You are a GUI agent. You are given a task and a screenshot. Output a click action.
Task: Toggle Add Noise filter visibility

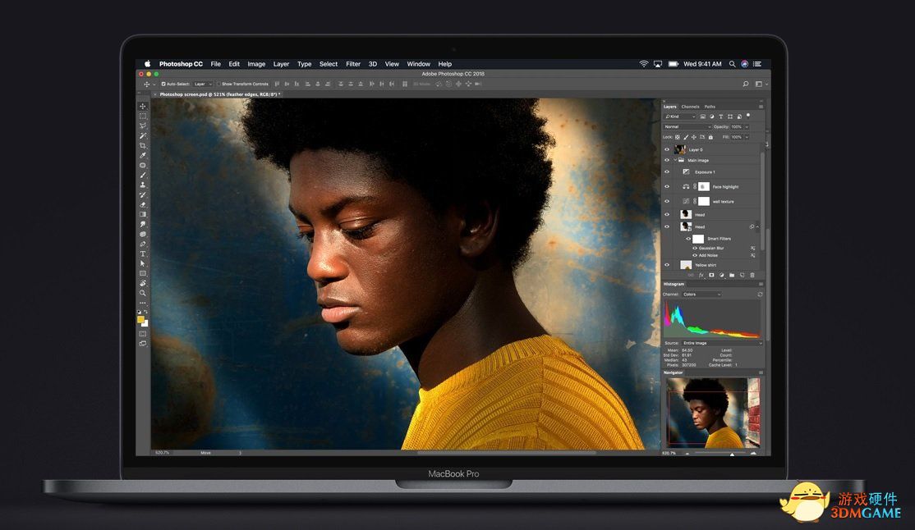coord(695,255)
